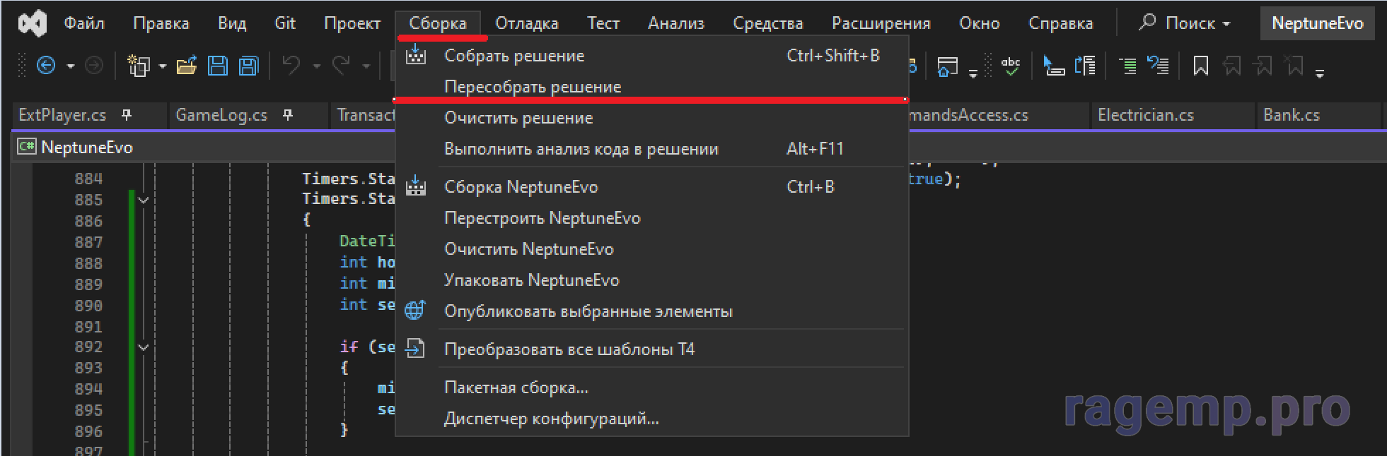Click the abc spell checker icon

(x=1011, y=66)
